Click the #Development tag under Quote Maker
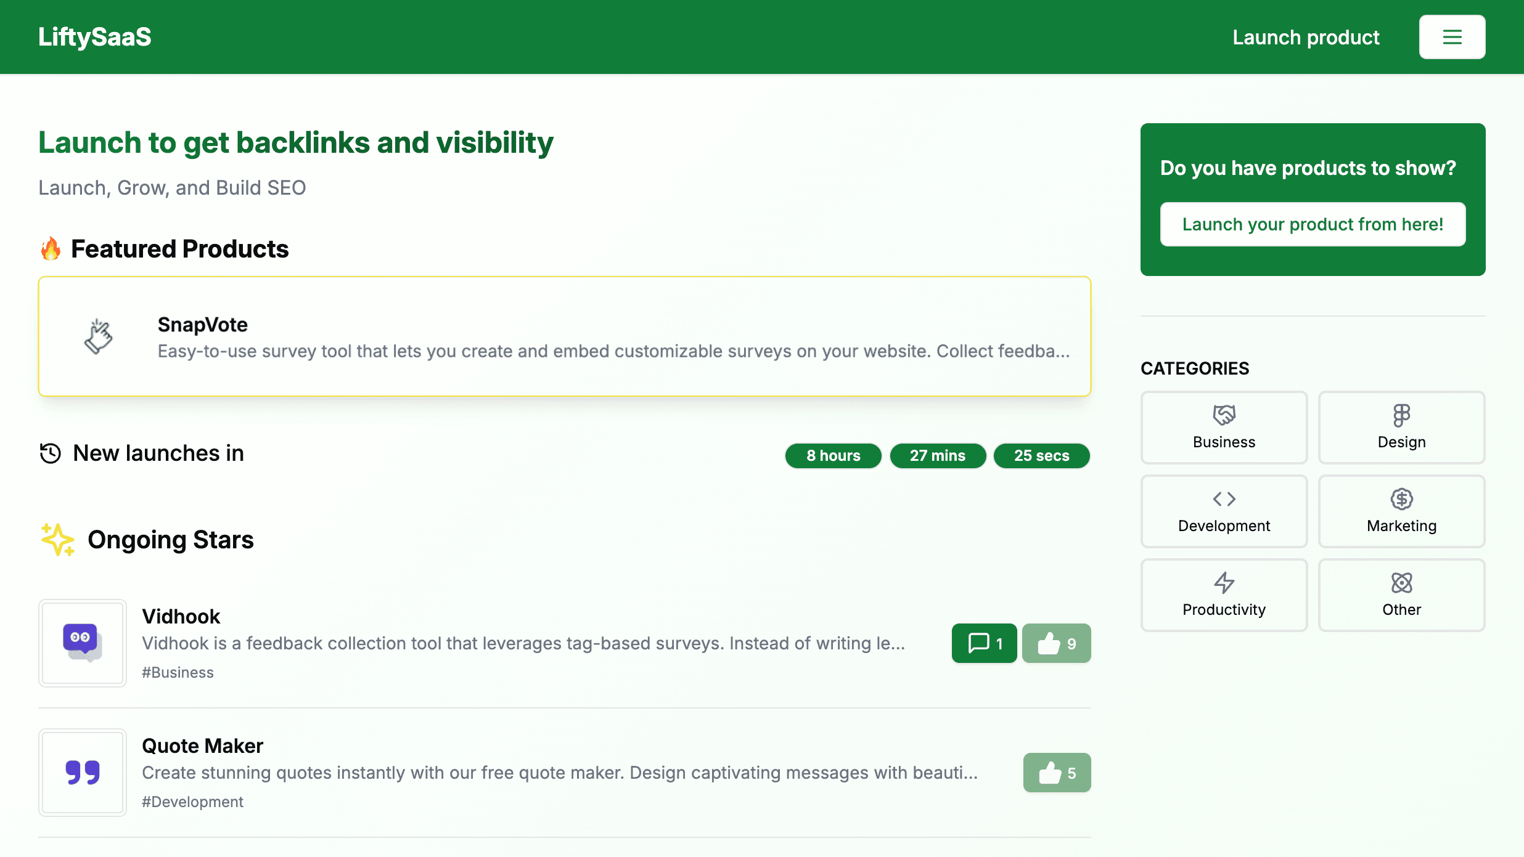This screenshot has height=857, width=1524. click(x=192, y=802)
